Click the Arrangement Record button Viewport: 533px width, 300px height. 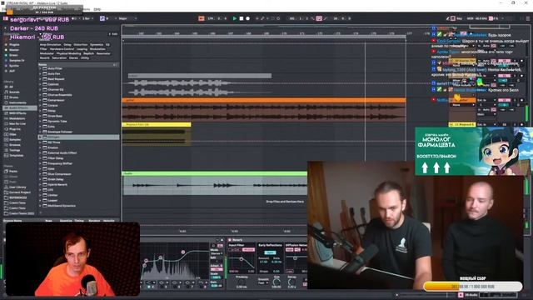click(x=248, y=18)
